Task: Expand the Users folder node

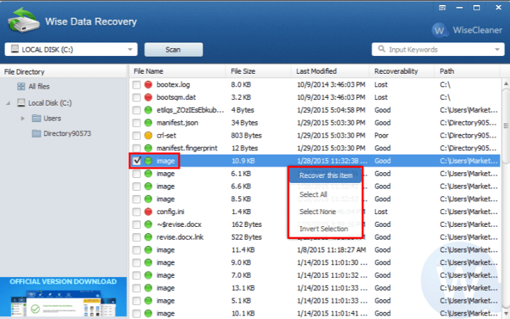Action: (23, 118)
